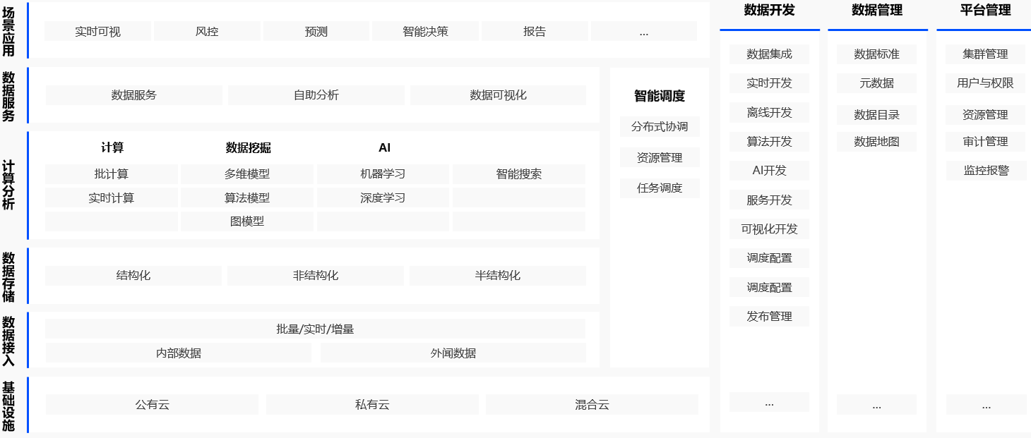Select 任务调度 under 智能调度

[659, 188]
